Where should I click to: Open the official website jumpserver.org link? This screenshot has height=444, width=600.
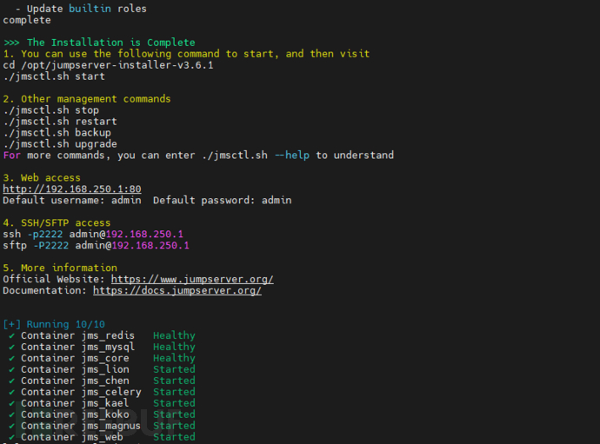point(192,279)
